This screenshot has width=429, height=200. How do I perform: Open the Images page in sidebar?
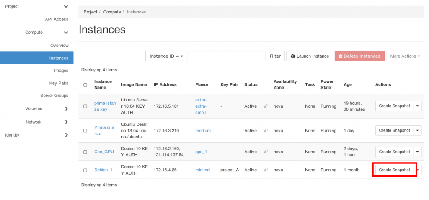pos(61,71)
